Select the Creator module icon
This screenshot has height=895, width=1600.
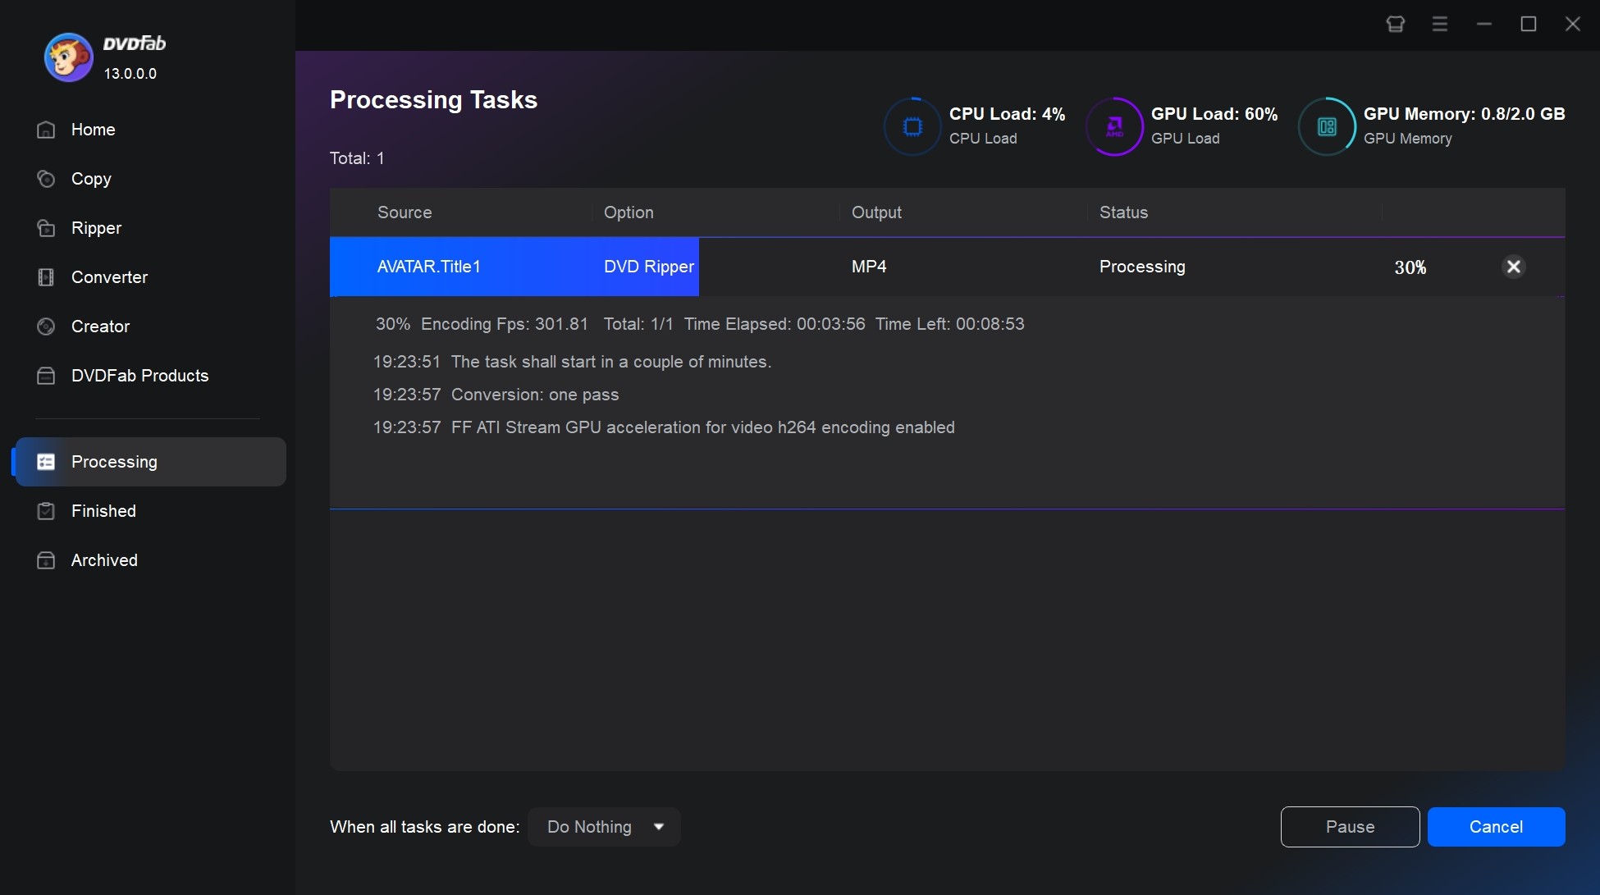44,325
